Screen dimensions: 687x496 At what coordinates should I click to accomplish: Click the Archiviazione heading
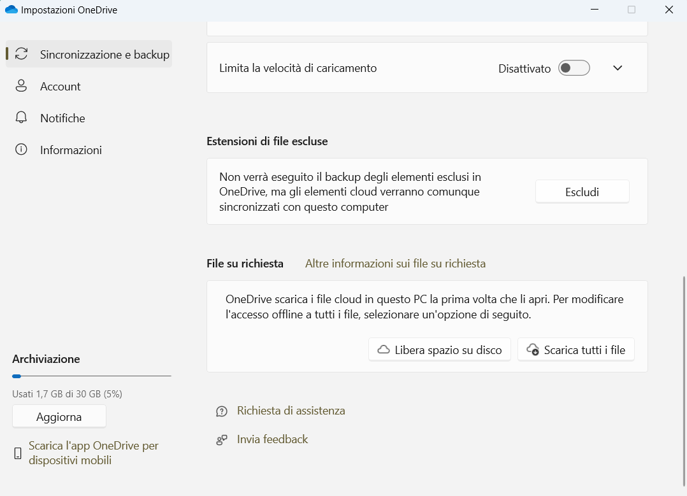46,359
